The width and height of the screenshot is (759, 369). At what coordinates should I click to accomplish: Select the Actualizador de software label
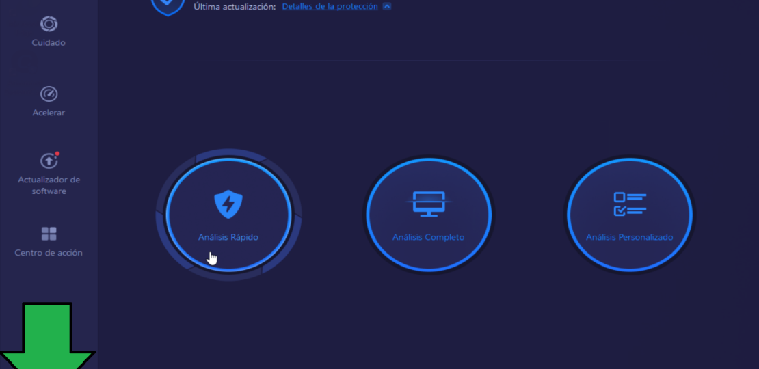[49, 185]
